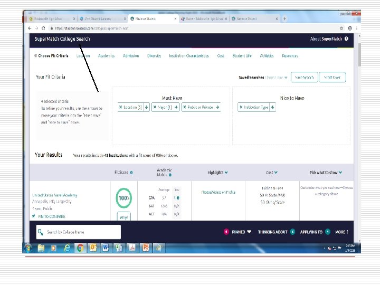Click the APPLYING TO list button

(x=315, y=232)
